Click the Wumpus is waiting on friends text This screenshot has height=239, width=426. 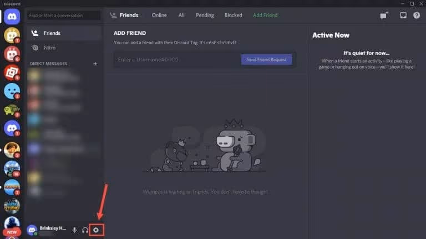click(205, 192)
